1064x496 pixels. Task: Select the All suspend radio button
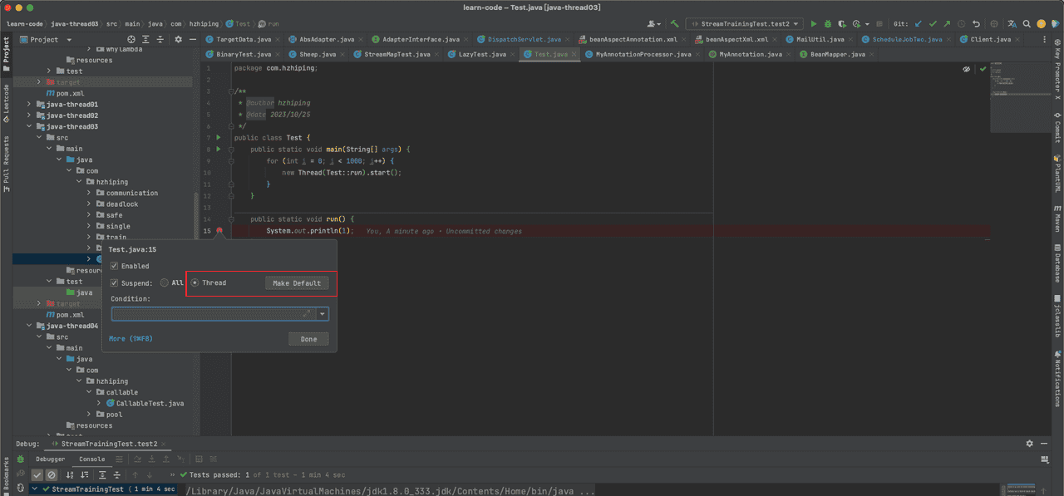coord(165,282)
